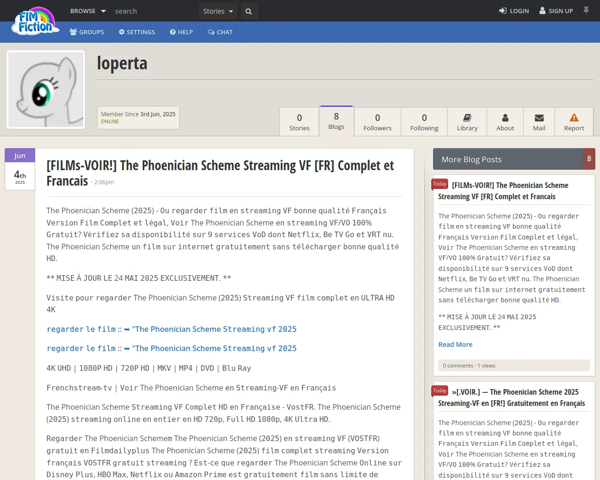Open the Groups navigation item

coord(87,32)
